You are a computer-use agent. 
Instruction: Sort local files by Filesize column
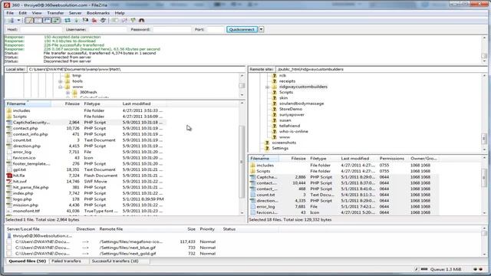click(x=67, y=103)
